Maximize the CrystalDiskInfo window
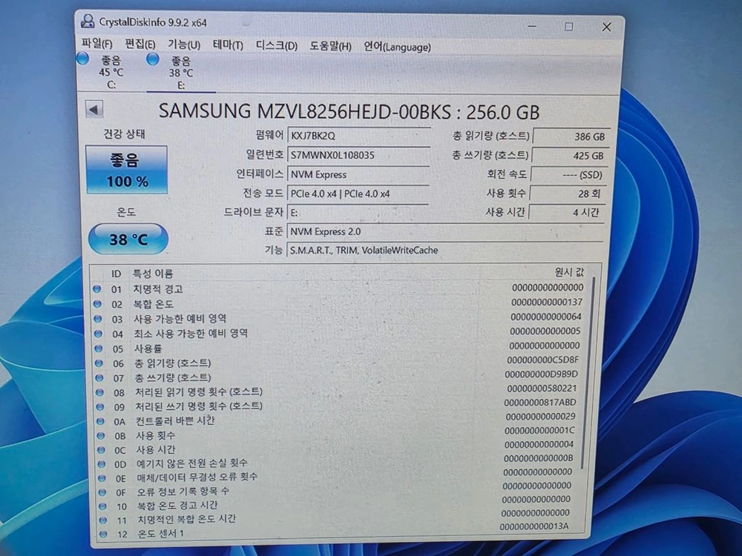This screenshot has height=556, width=742. pos(569,27)
